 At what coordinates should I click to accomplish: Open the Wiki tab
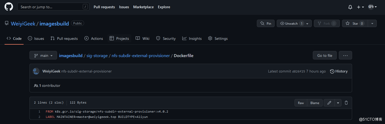tap(142, 39)
